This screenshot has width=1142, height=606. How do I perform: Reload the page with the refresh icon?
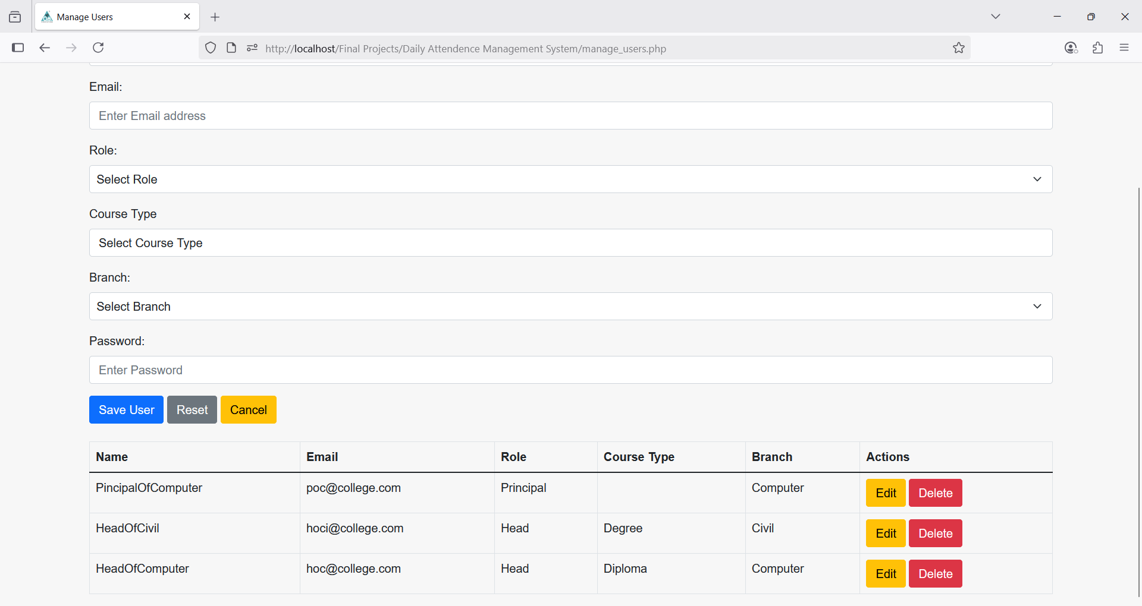click(x=98, y=48)
